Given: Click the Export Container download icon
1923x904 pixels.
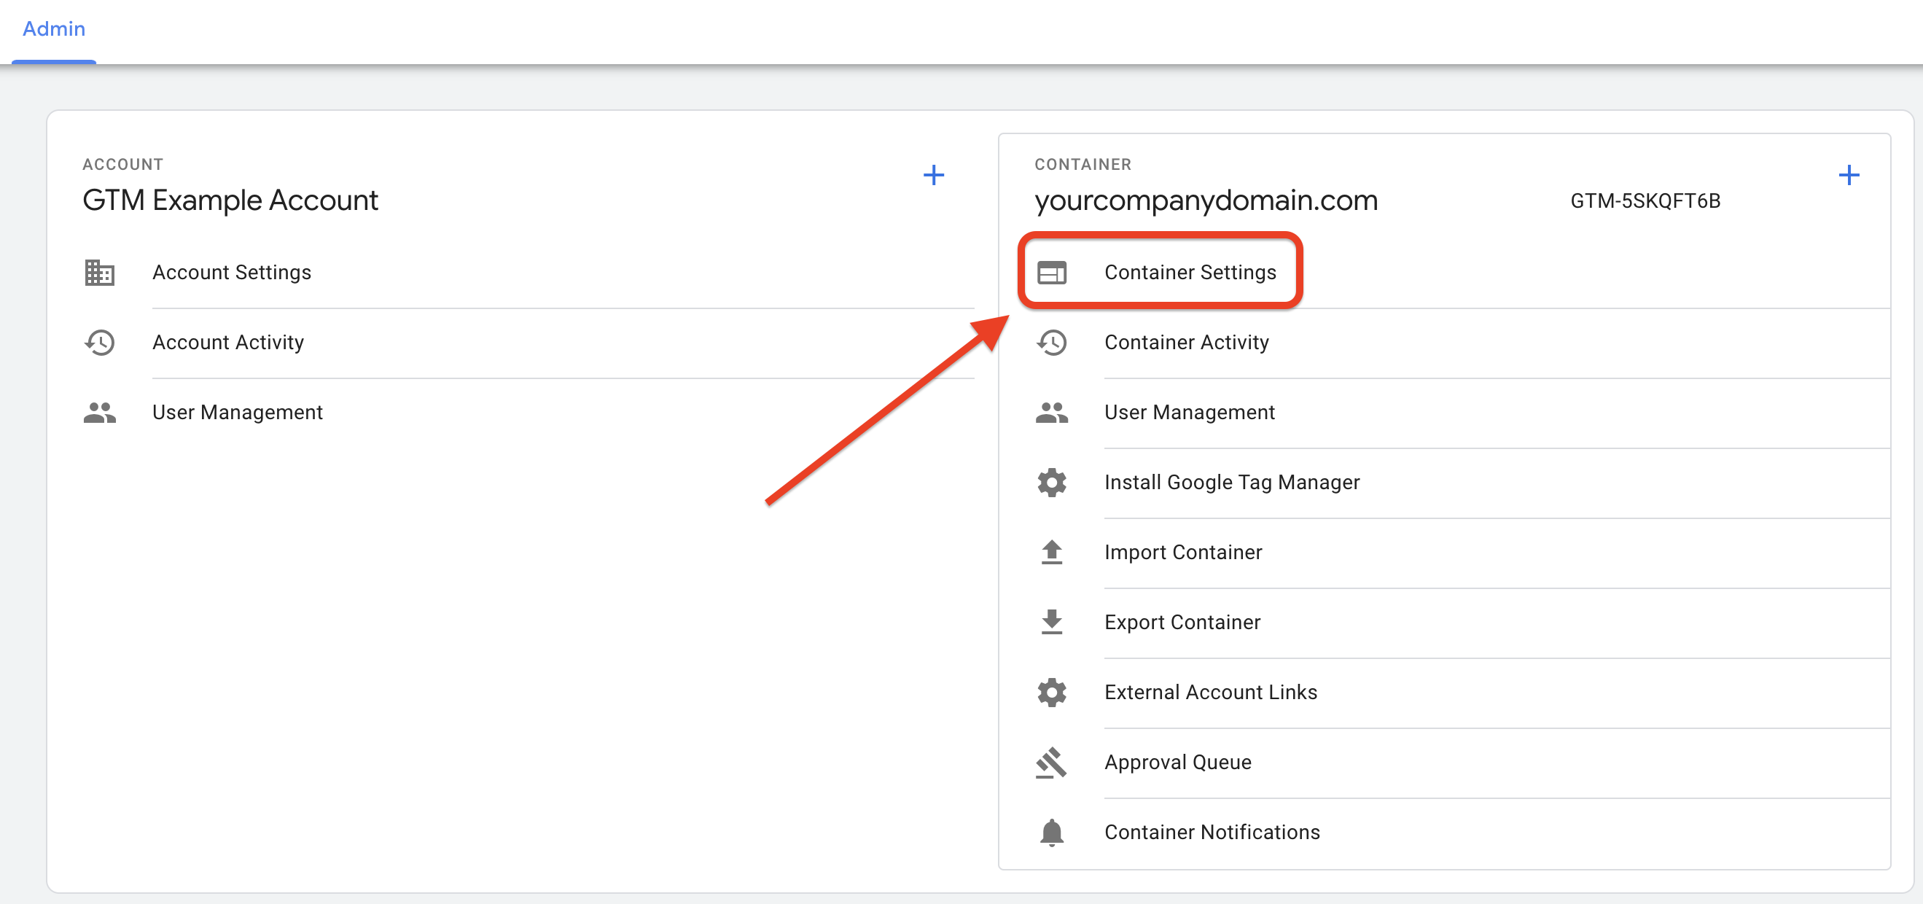Looking at the screenshot, I should point(1051,623).
